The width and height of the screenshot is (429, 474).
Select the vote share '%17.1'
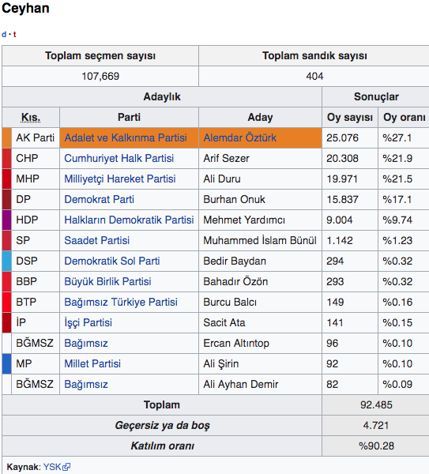coord(397,200)
